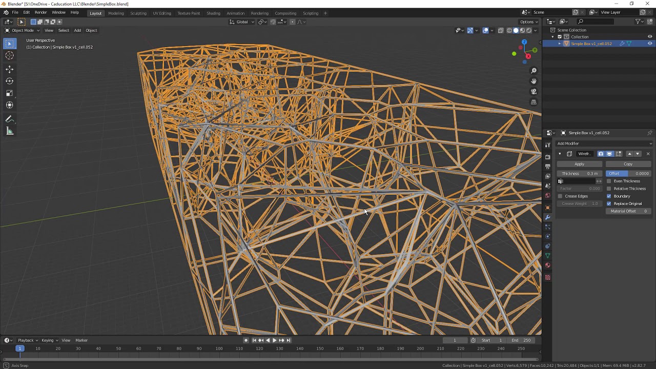Open the Particles properties tab

coord(547,227)
